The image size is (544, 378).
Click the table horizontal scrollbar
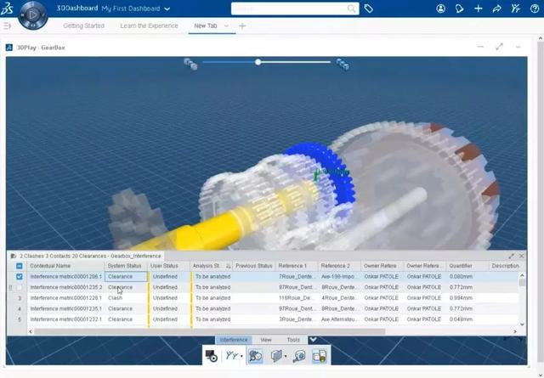coord(209,331)
